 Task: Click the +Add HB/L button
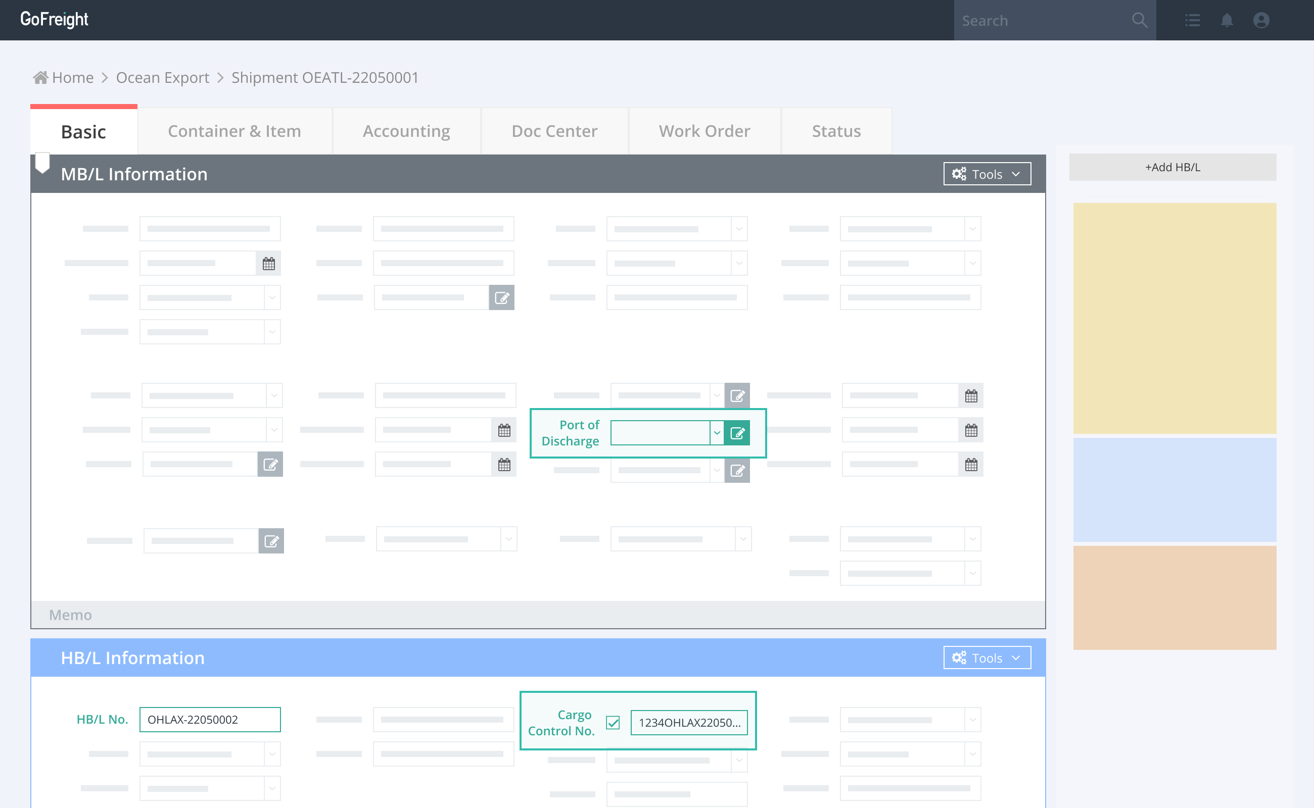tap(1172, 167)
